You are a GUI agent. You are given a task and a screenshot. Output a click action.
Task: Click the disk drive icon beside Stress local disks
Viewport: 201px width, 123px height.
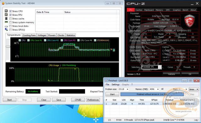(x=6, y=26)
